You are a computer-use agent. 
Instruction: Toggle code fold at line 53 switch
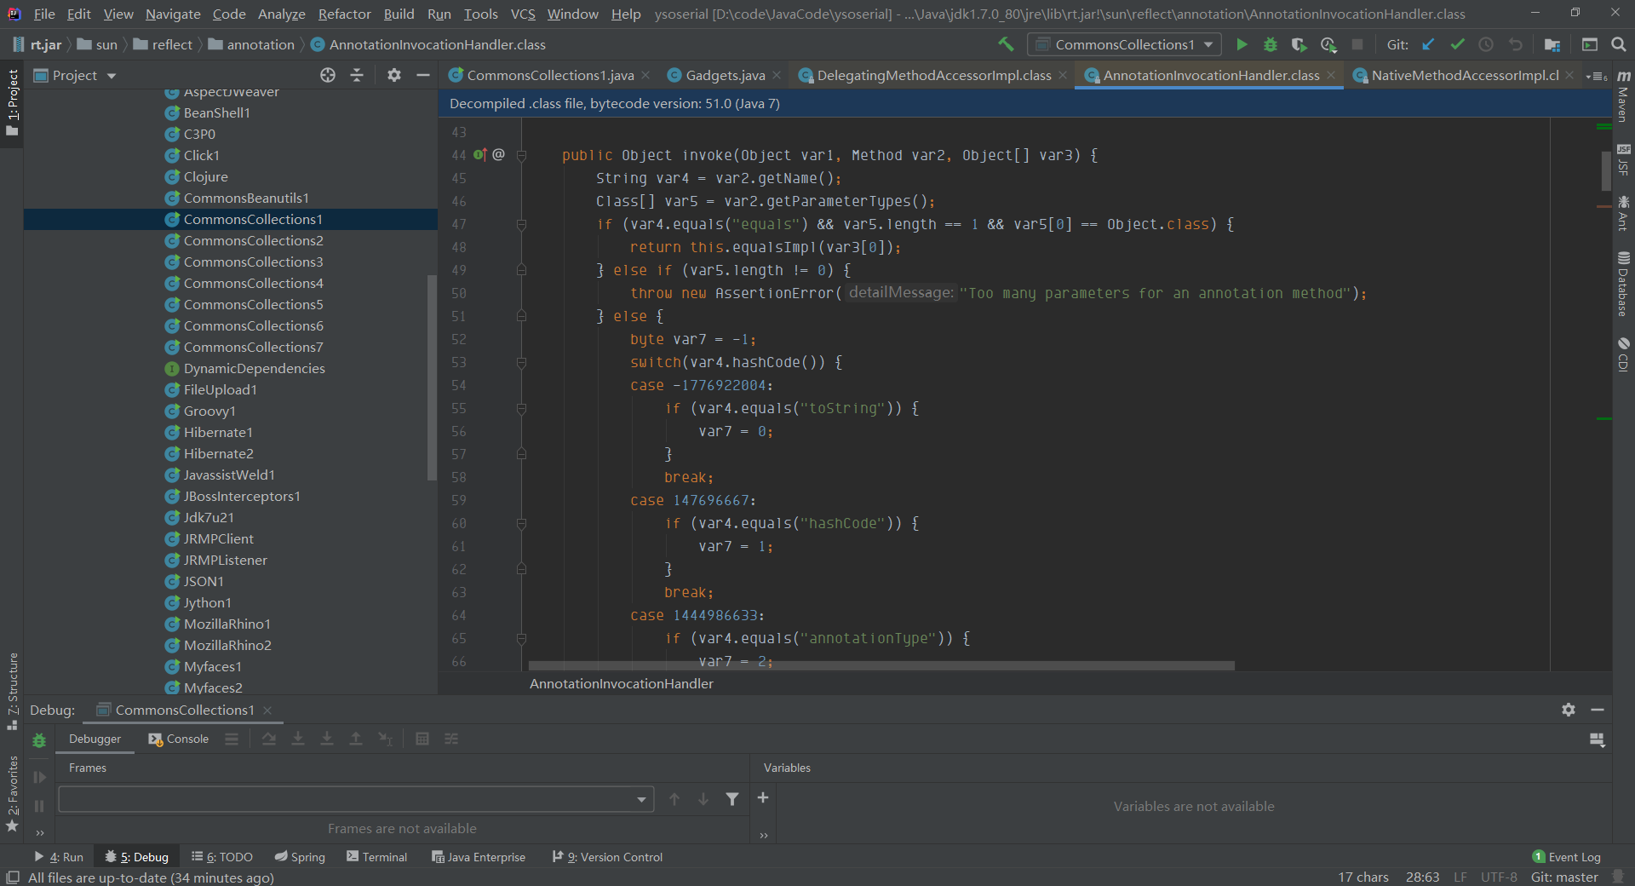(521, 363)
